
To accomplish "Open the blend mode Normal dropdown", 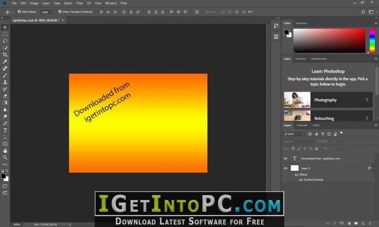I will (x=299, y=141).
